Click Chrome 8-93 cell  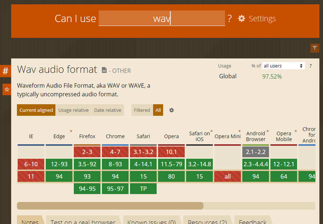[x=115, y=164]
